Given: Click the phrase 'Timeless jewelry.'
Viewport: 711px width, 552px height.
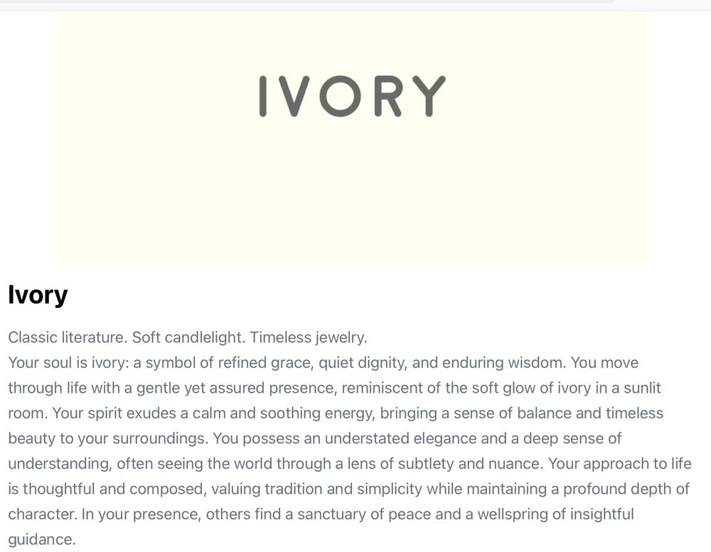Looking at the screenshot, I should click(309, 337).
